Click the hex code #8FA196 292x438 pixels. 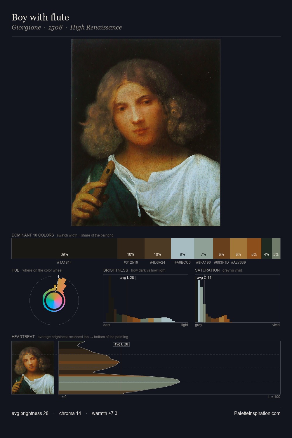click(204, 262)
